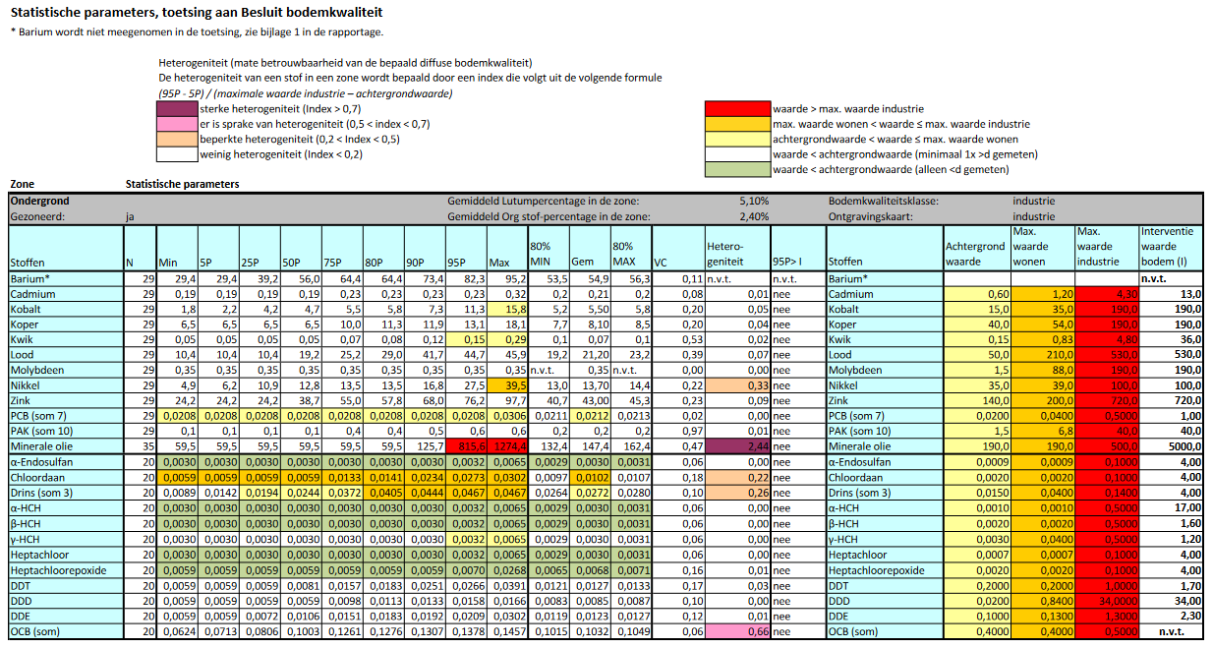Click the orange 'max. waarde wonen' legend swatch
This screenshot has width=1213, height=649.
coord(737,124)
